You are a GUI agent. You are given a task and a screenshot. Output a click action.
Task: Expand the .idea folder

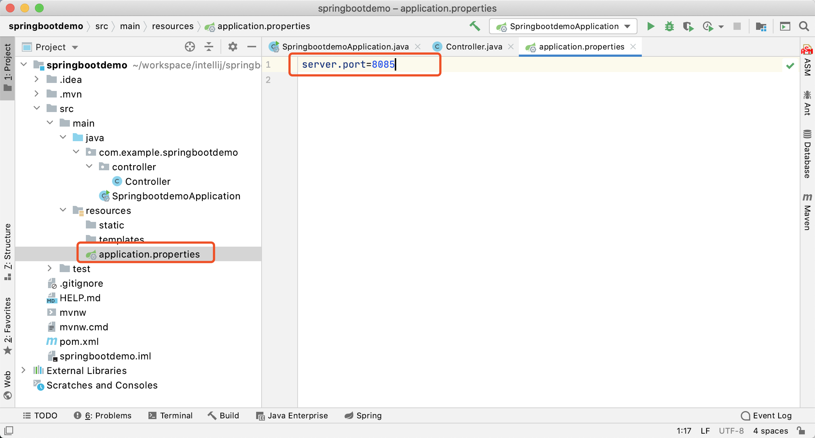pos(36,79)
